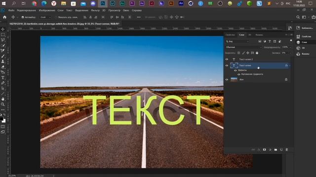Toggle the layer filter on/off switch
This screenshot has width=316, height=177.
[x=291, y=41]
